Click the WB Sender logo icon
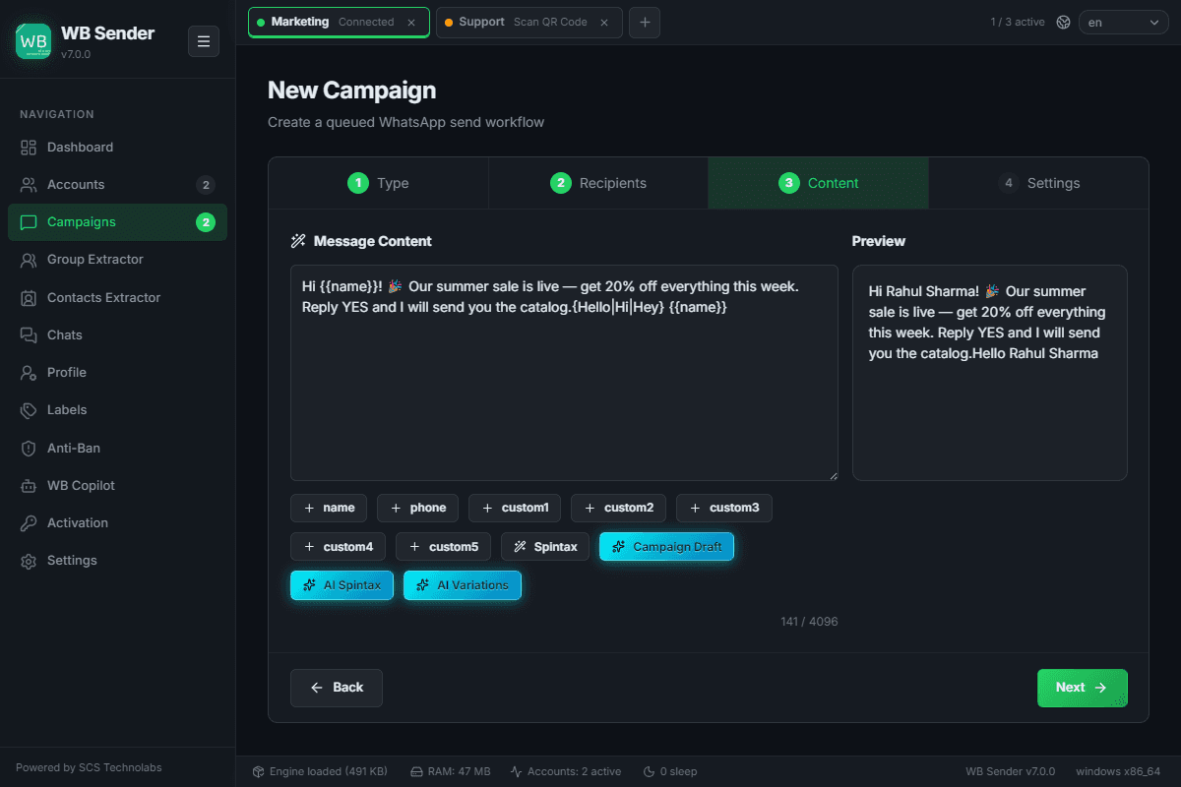 click(33, 41)
